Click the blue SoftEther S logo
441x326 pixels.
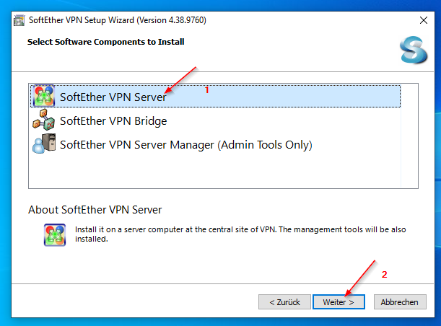coord(413,50)
